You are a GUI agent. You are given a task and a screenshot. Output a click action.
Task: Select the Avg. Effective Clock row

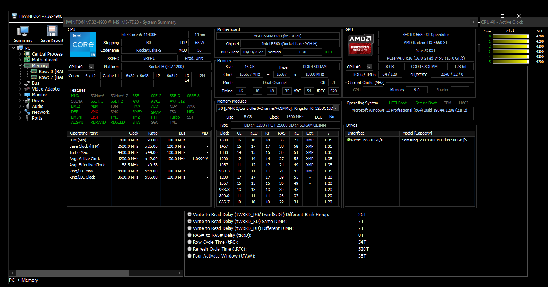click(x=139, y=165)
